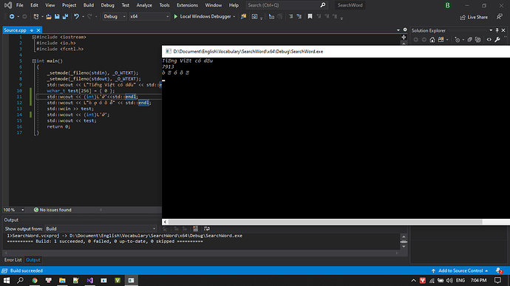Open the editor tab list dropdown arrow

coord(398,30)
